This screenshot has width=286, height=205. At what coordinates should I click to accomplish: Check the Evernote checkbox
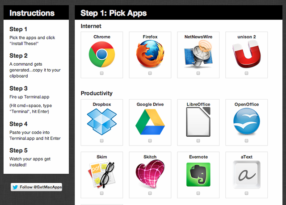coord(198,193)
